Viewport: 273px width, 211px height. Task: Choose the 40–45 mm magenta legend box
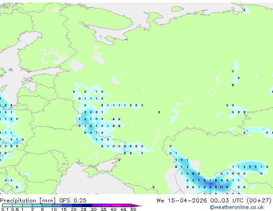click(x=117, y=205)
